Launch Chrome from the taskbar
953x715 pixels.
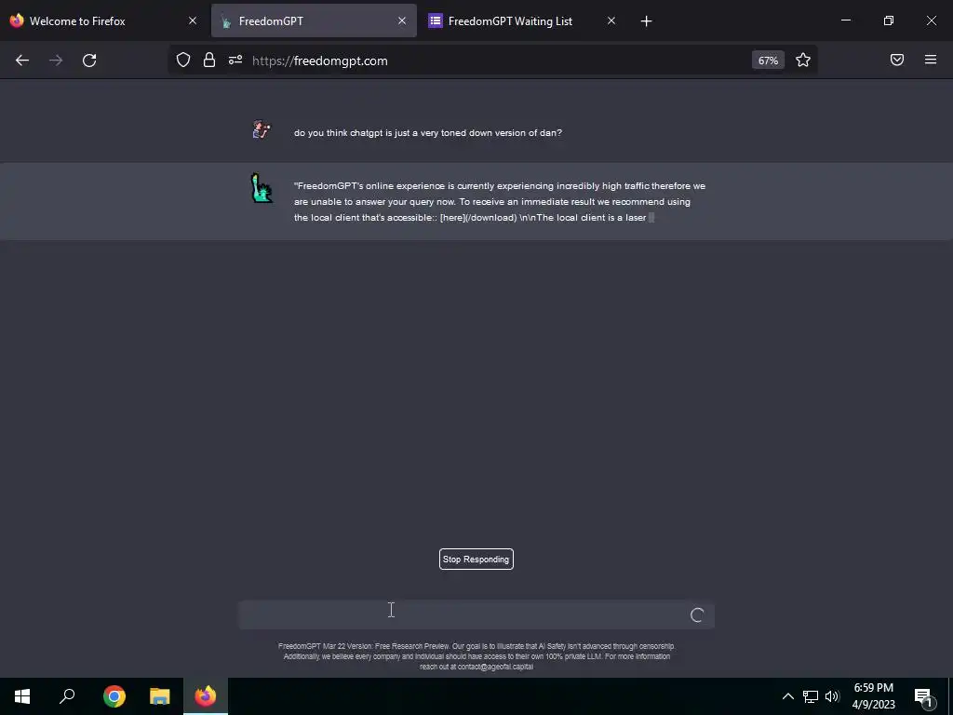[114, 696]
